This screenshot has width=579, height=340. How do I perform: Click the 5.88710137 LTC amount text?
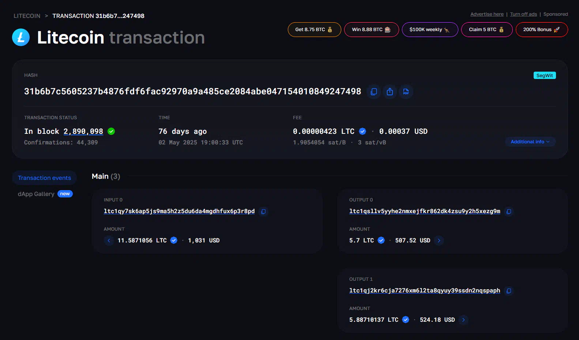(374, 320)
